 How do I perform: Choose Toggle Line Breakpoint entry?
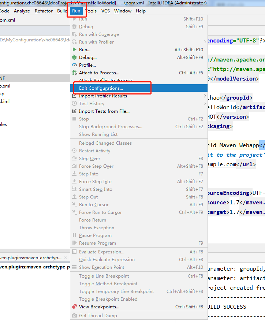139,276
